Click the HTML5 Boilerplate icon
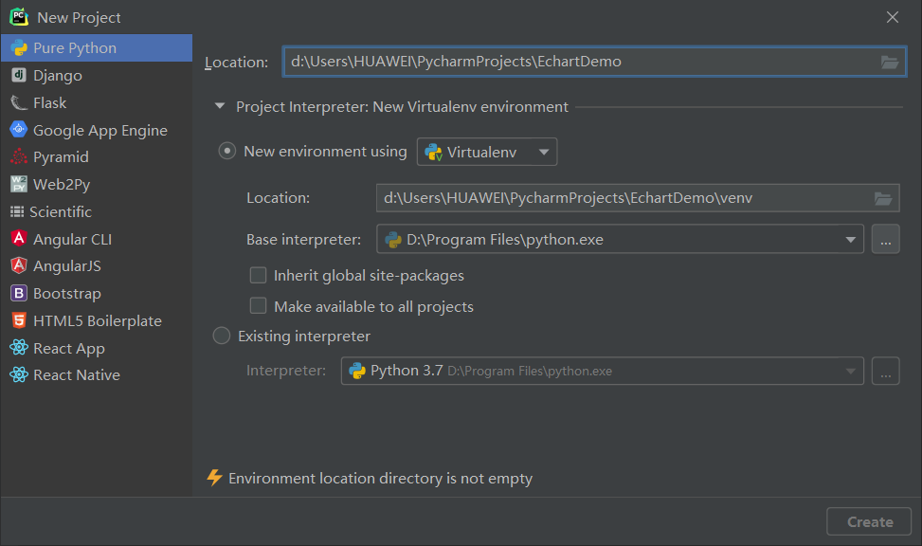The image size is (922, 546). (x=19, y=320)
